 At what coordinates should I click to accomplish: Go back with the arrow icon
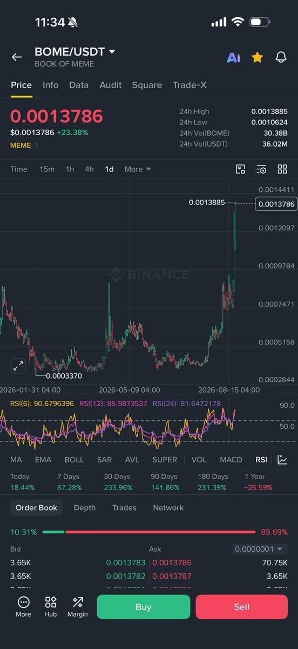[x=17, y=57]
